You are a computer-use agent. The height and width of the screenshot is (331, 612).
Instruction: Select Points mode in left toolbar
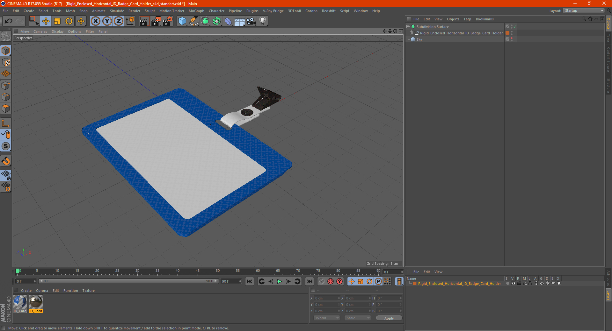tap(6, 86)
